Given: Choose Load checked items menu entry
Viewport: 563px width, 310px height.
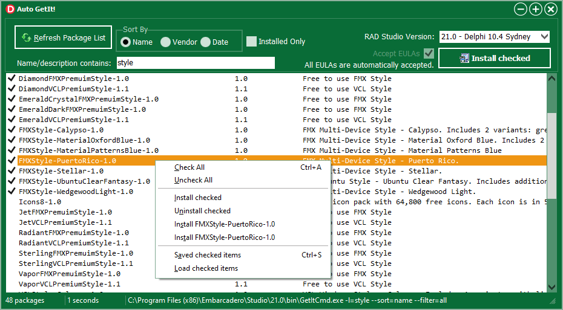Looking at the screenshot, I should 243,268.
